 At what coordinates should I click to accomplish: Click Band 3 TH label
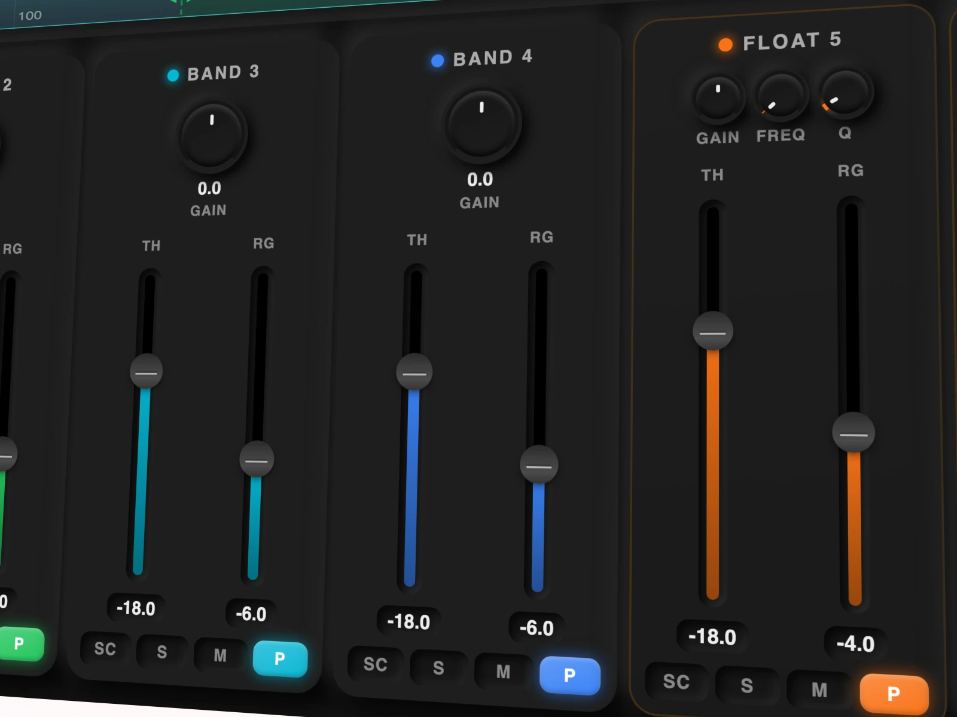click(151, 246)
